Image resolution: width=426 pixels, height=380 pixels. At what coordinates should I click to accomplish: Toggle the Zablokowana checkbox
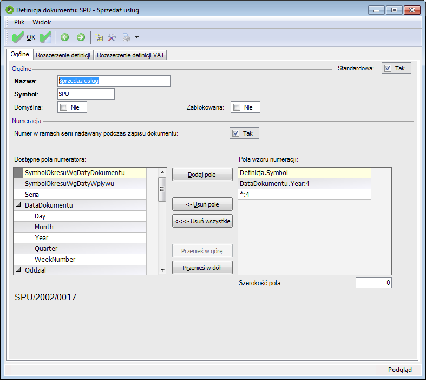(237, 107)
